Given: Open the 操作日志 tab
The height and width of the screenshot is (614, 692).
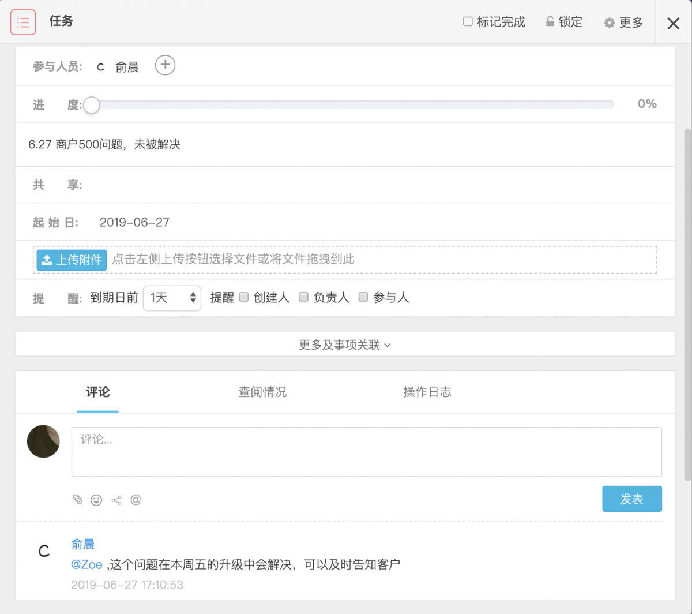Looking at the screenshot, I should [427, 392].
